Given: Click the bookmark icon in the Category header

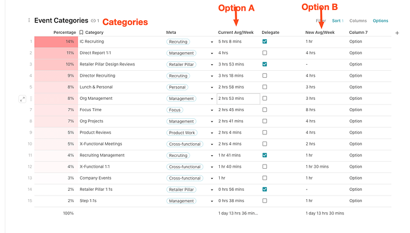Looking at the screenshot, I should [x=81, y=33].
